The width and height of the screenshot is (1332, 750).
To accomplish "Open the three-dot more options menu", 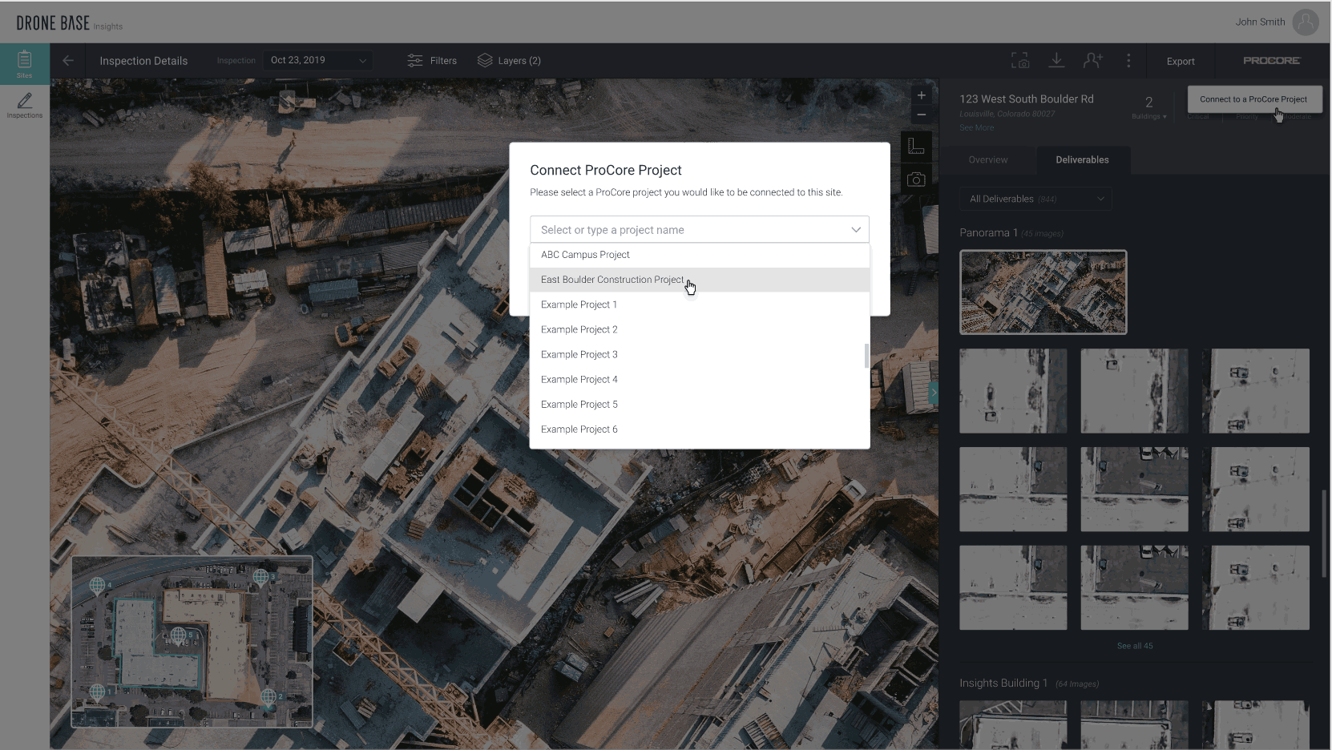I will coord(1128,61).
